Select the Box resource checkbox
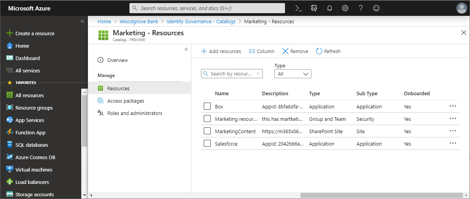The image size is (470, 199). point(207,106)
